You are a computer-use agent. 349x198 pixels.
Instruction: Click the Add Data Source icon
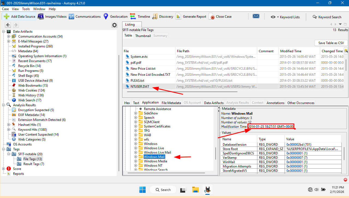pos(7,16)
